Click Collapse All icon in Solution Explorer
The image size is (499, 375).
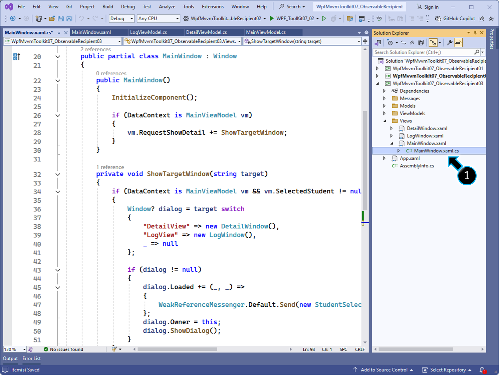click(x=412, y=43)
